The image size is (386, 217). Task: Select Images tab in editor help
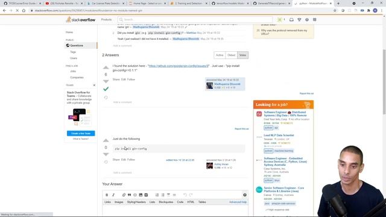pyautogui.click(x=119, y=202)
